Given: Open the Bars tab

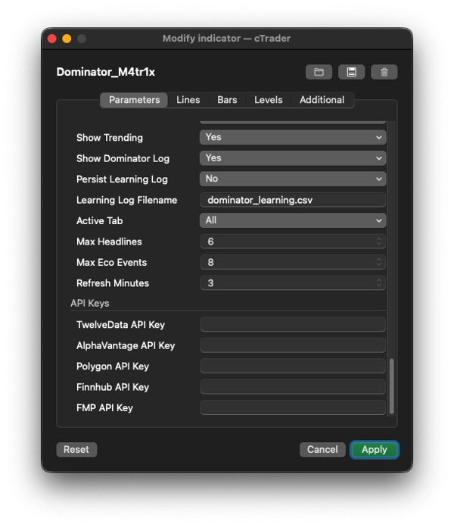Looking at the screenshot, I should point(227,100).
